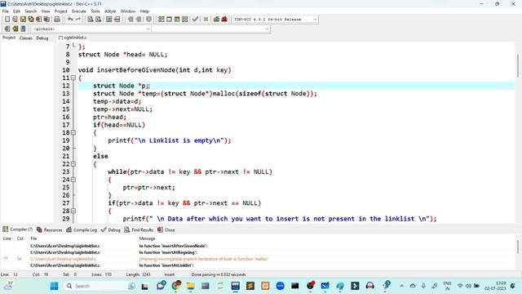Collapse the code fold at line 24
The width and height of the screenshot is (522, 294).
click(73, 180)
